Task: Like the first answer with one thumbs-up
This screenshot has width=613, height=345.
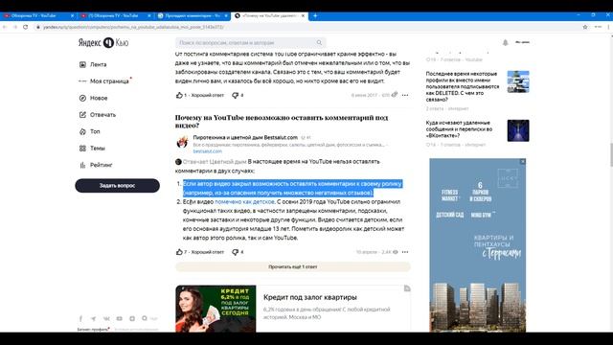Action: pyautogui.click(x=179, y=95)
